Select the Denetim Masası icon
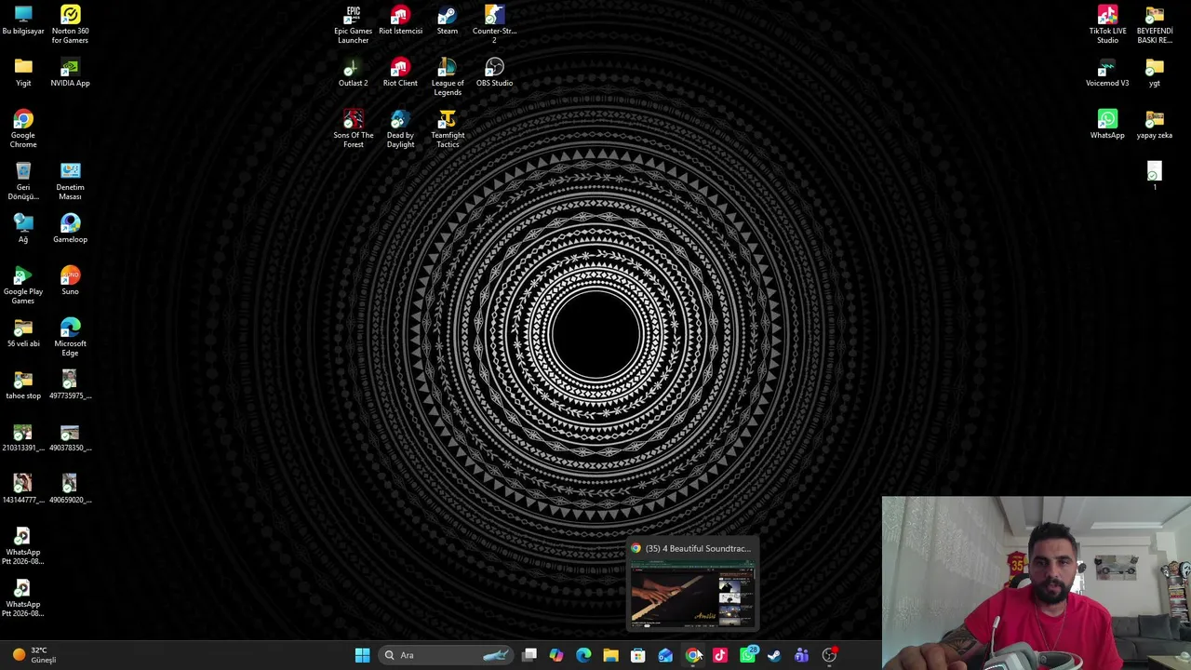This screenshot has height=670, width=1191. (x=70, y=181)
